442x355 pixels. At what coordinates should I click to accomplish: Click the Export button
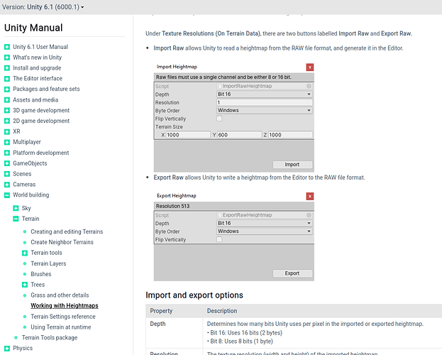[292, 273]
